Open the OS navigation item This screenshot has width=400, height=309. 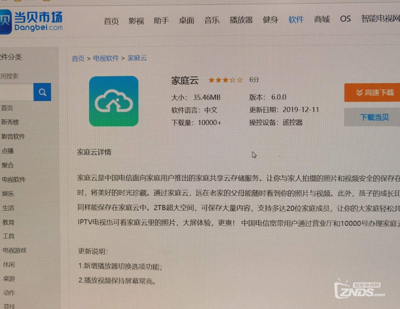pos(345,19)
